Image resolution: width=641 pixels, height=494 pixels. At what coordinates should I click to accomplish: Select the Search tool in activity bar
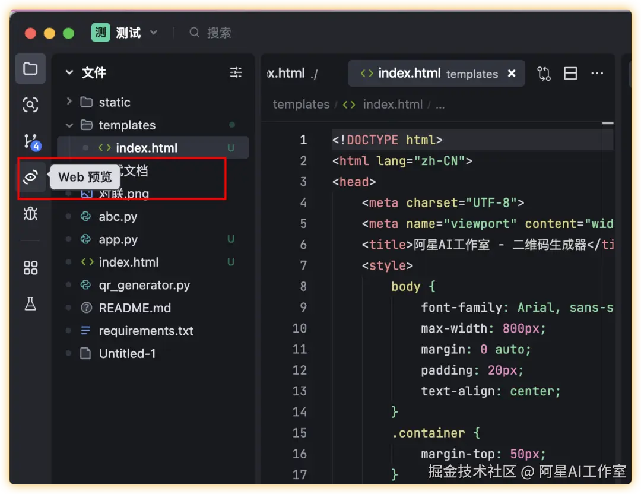point(31,104)
